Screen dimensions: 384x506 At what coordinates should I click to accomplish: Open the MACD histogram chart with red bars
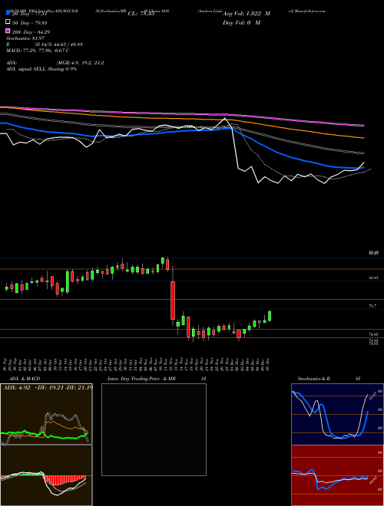[x=46, y=475]
